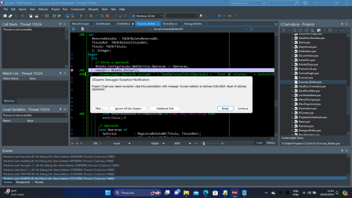This screenshot has height=198, width=352.
Task: Select Funcoes_Boleto.pas in project tree
Action: [x=310, y=82]
